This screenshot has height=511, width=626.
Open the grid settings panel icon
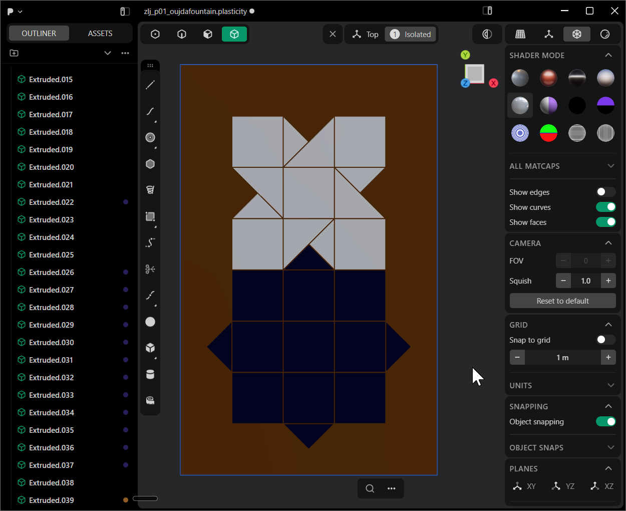coord(520,34)
